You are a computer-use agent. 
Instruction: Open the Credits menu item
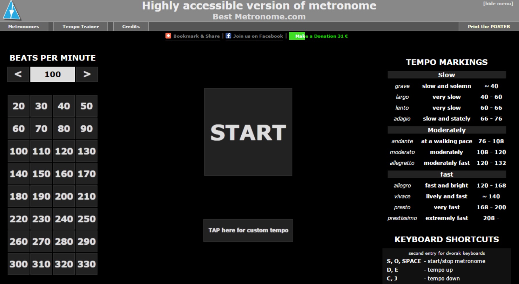click(131, 27)
